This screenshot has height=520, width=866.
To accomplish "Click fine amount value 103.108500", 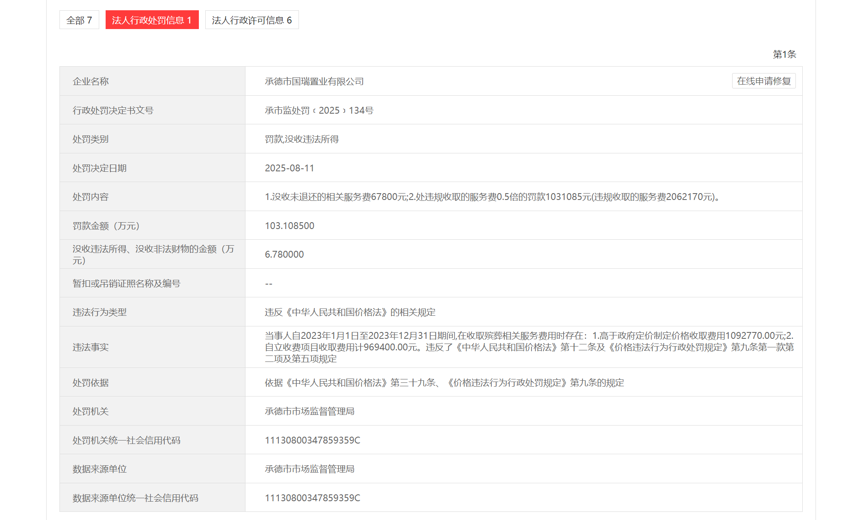I will tap(290, 226).
